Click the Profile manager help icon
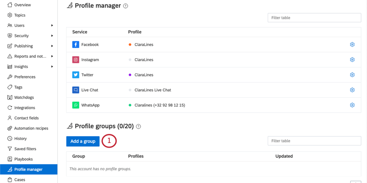The image size is (367, 183). pos(126,6)
